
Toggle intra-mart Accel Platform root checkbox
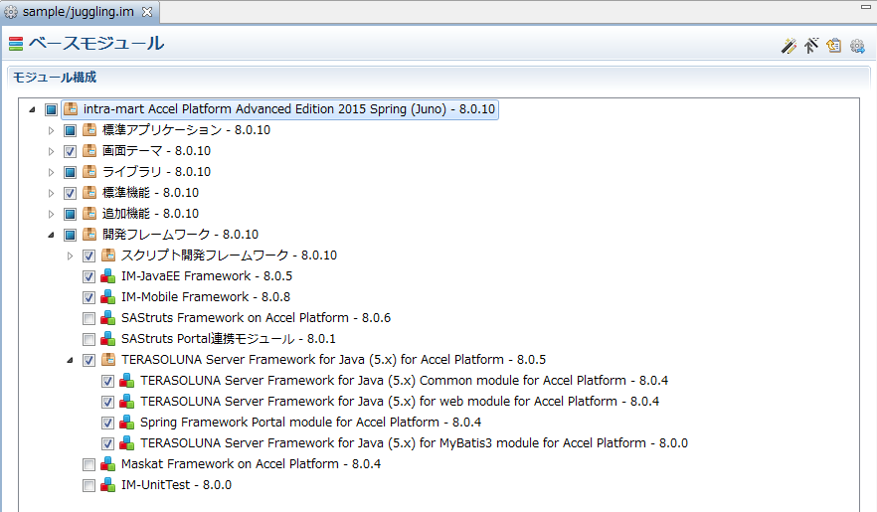pos(51,109)
